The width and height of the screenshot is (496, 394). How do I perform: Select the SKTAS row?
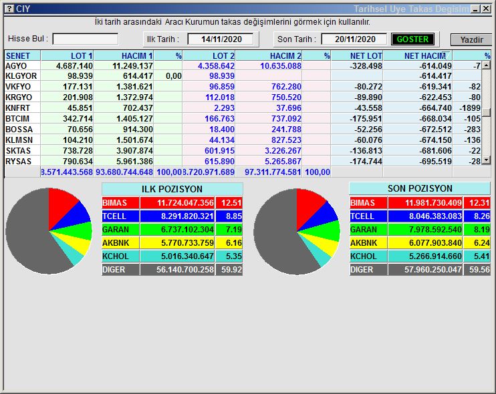(x=243, y=151)
